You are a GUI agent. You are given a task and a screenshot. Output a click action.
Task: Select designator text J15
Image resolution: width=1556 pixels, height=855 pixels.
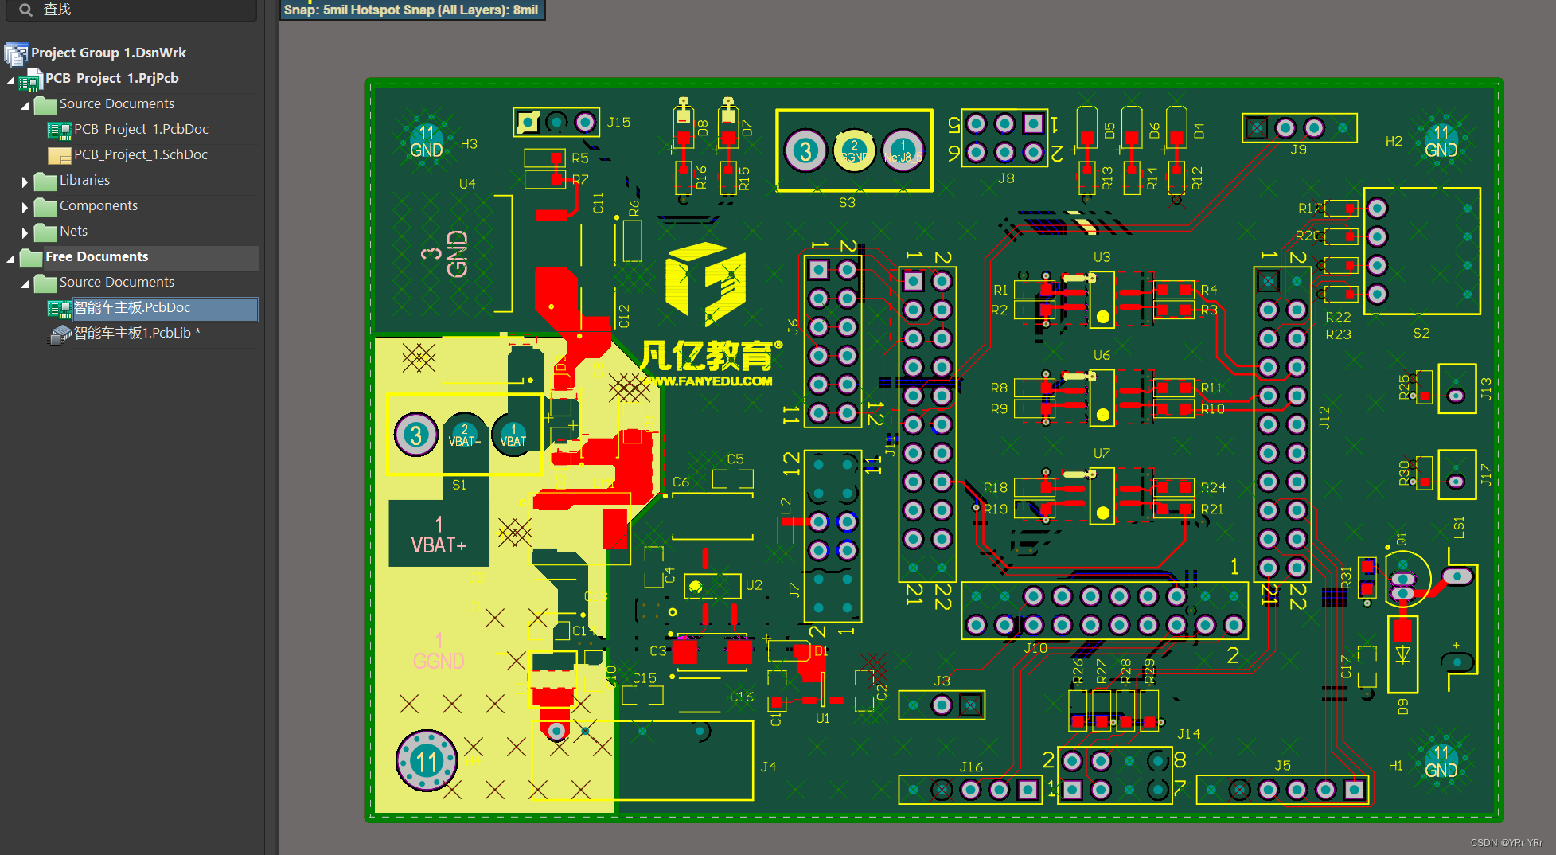tap(618, 123)
